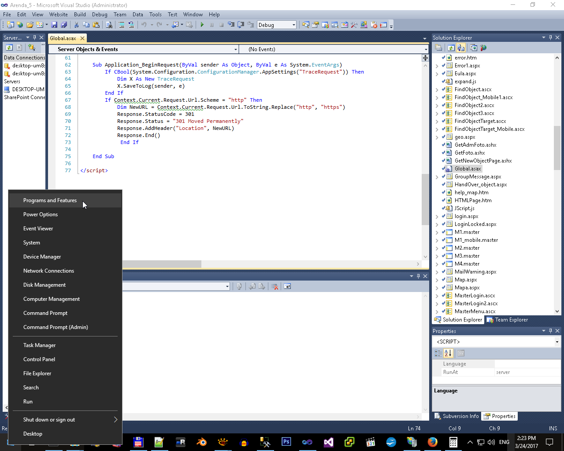This screenshot has width=564, height=451.
Task: Expand the FindObject.ascx tree node
Action: click(437, 89)
